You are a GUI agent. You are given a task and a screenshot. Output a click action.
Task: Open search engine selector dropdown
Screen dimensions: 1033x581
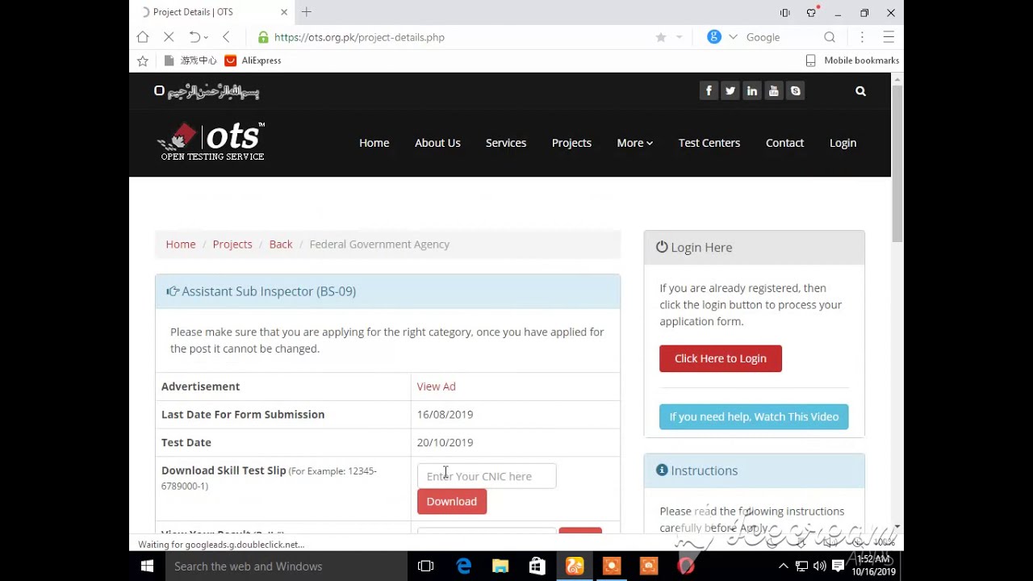pyautogui.click(x=733, y=37)
